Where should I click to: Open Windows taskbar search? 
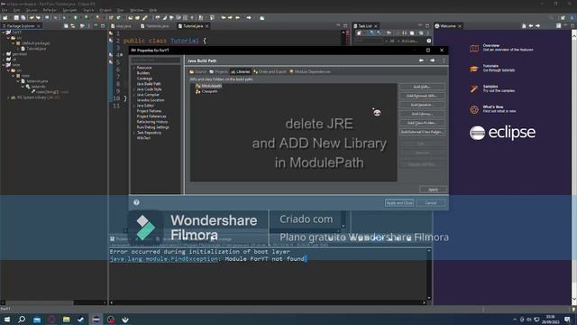(22, 319)
